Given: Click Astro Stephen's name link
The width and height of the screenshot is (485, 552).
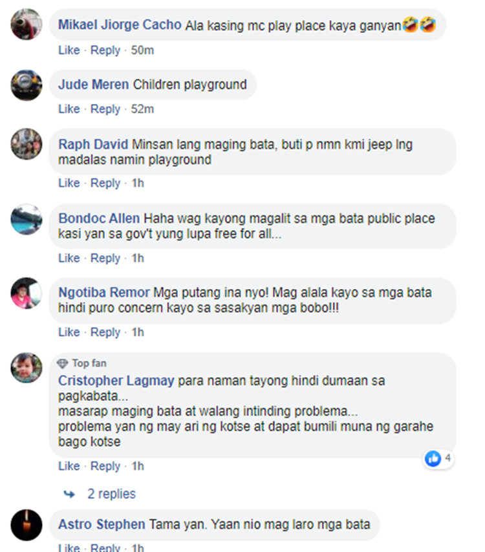Looking at the screenshot, I should 102,524.
